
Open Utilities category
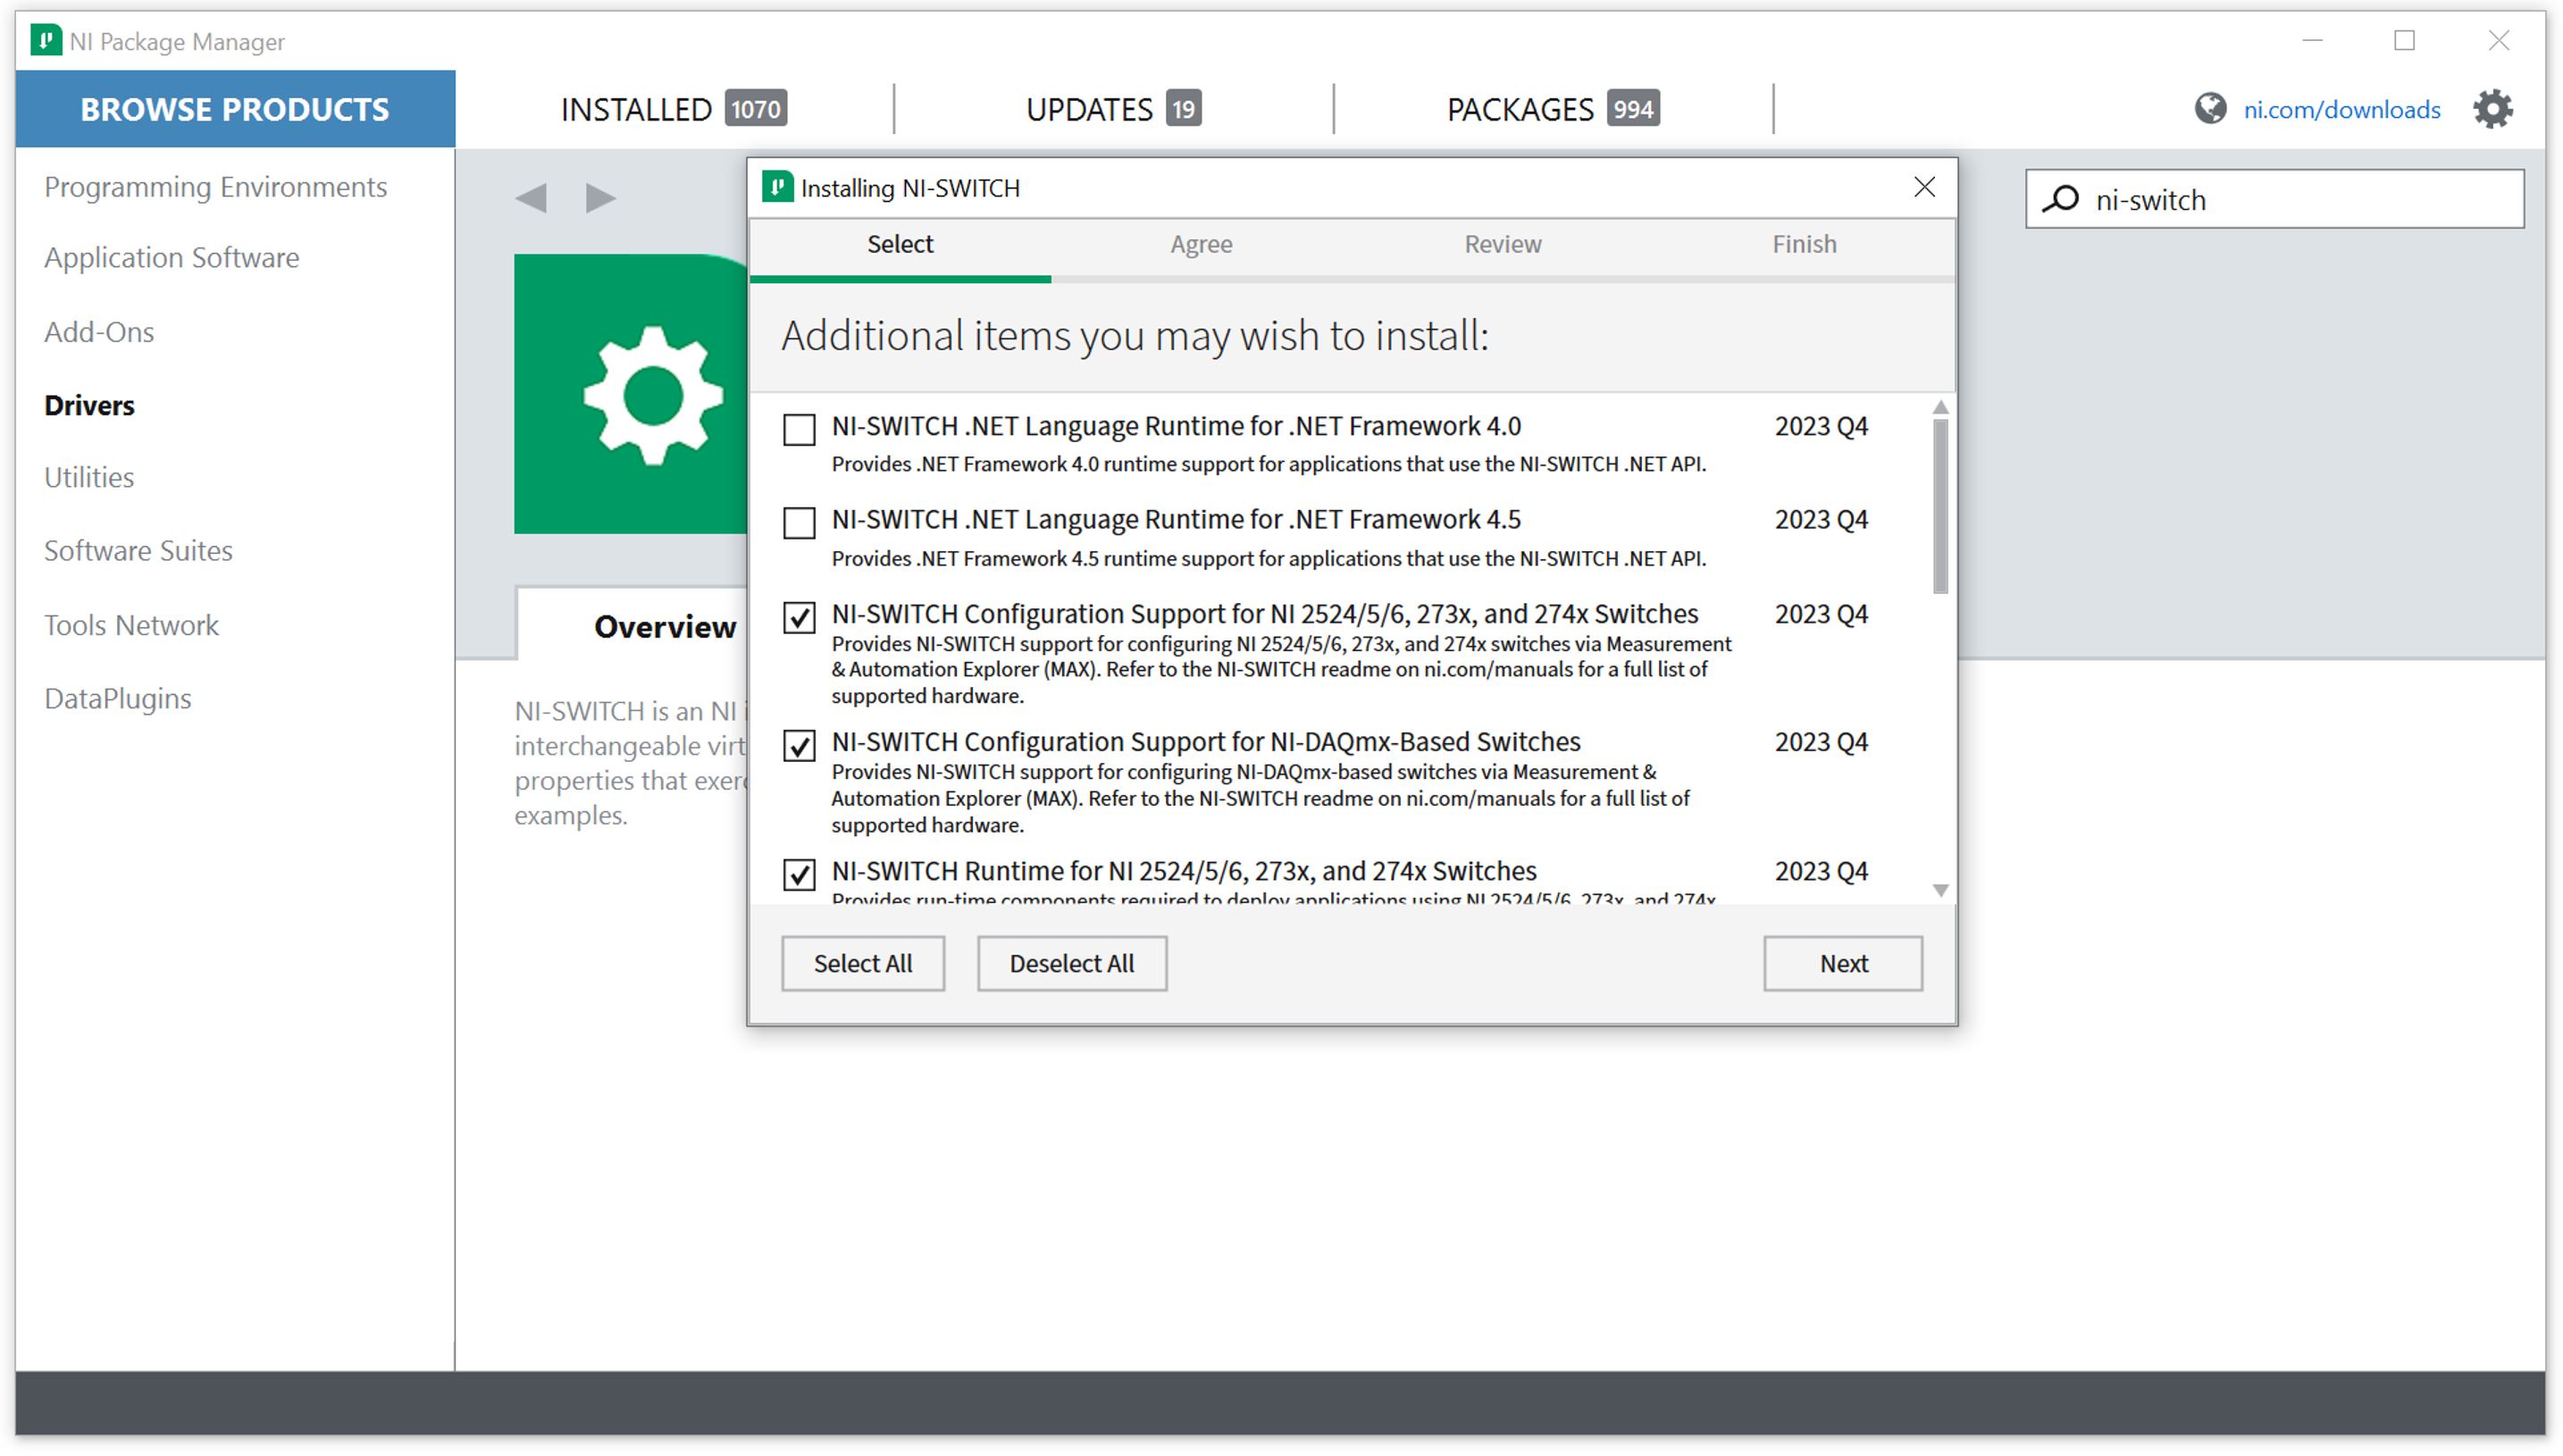point(89,477)
